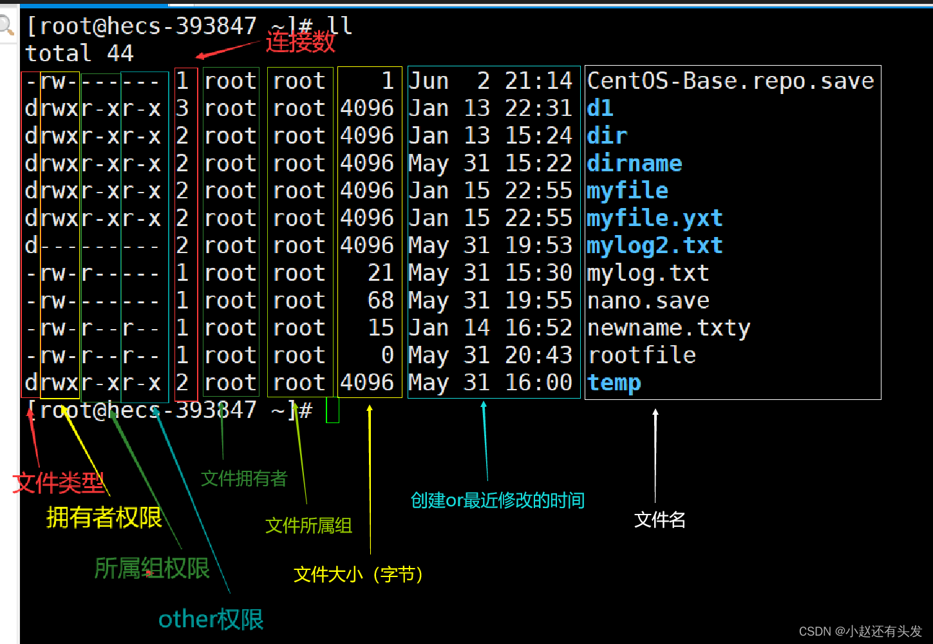Image resolution: width=933 pixels, height=644 pixels.
Task: Click the 22:31 time in d1 row
Action: tap(539, 108)
